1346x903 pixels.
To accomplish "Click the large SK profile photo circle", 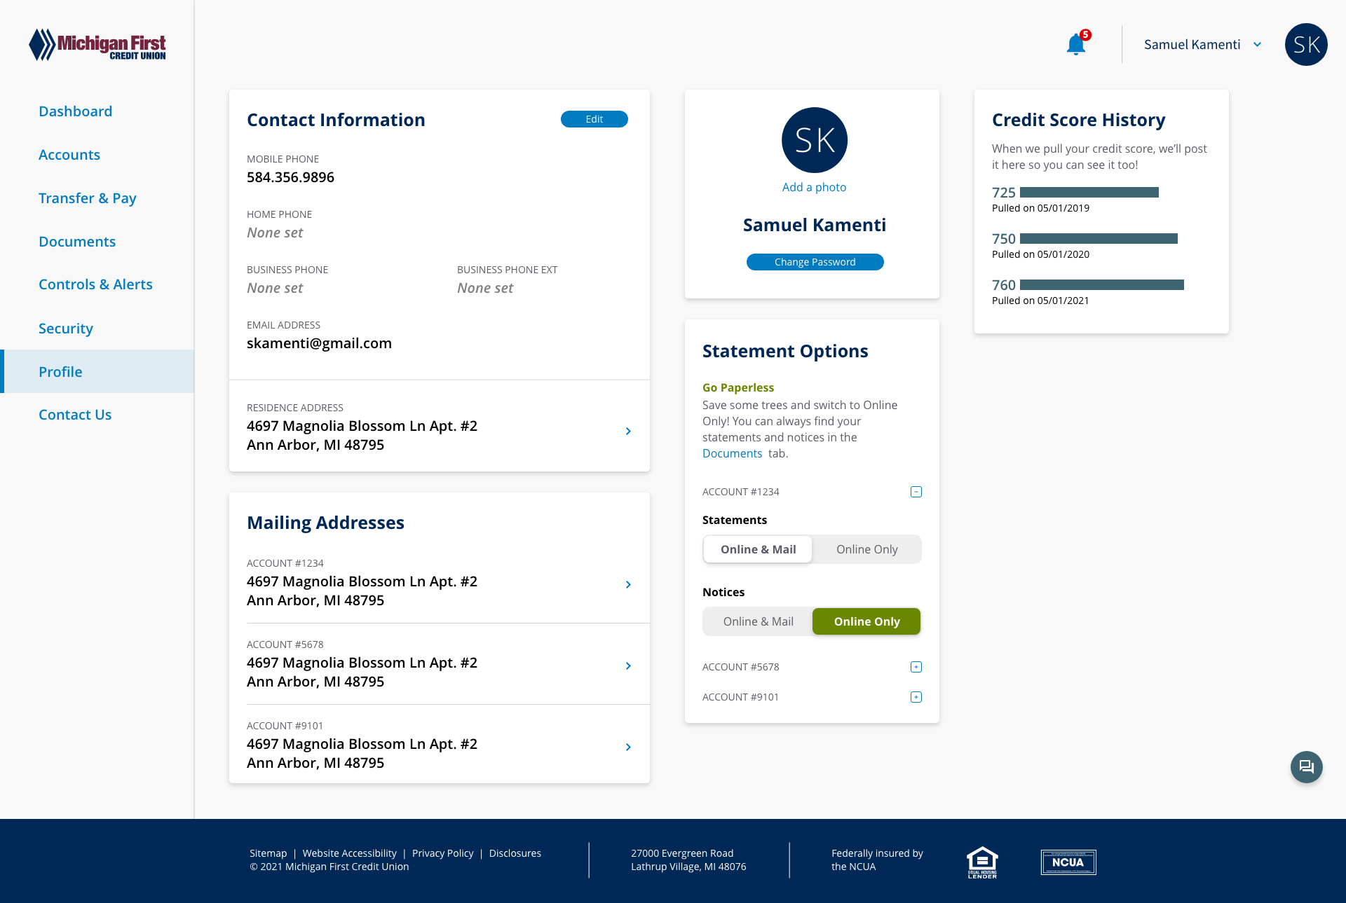I will (814, 140).
